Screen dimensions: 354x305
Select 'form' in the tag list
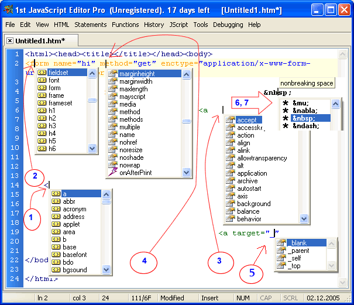click(x=54, y=88)
